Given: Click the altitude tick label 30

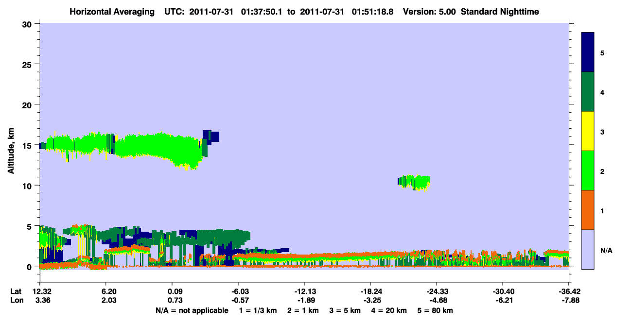Looking at the screenshot, I should pos(28,24).
